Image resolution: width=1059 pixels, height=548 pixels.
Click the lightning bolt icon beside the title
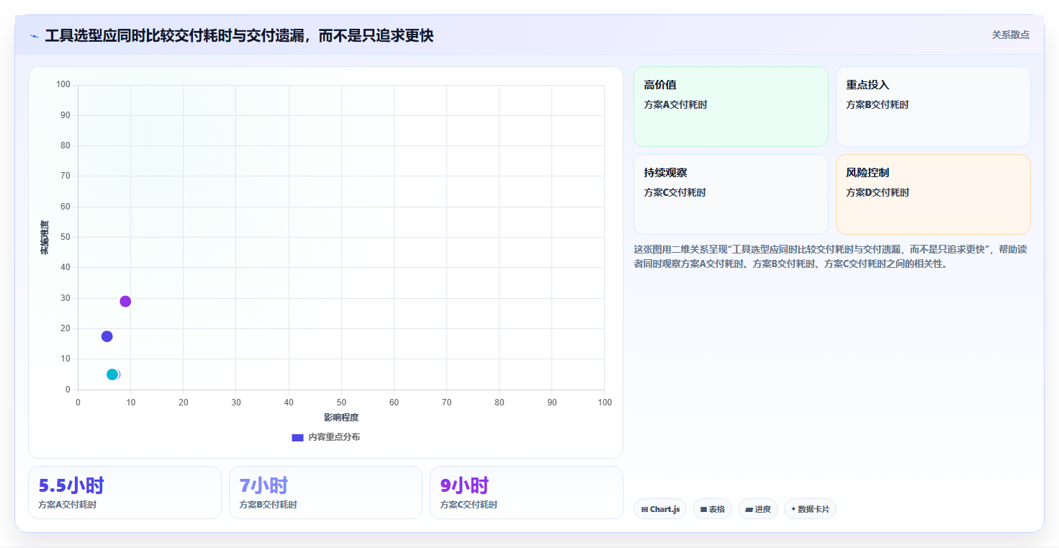[x=34, y=36]
